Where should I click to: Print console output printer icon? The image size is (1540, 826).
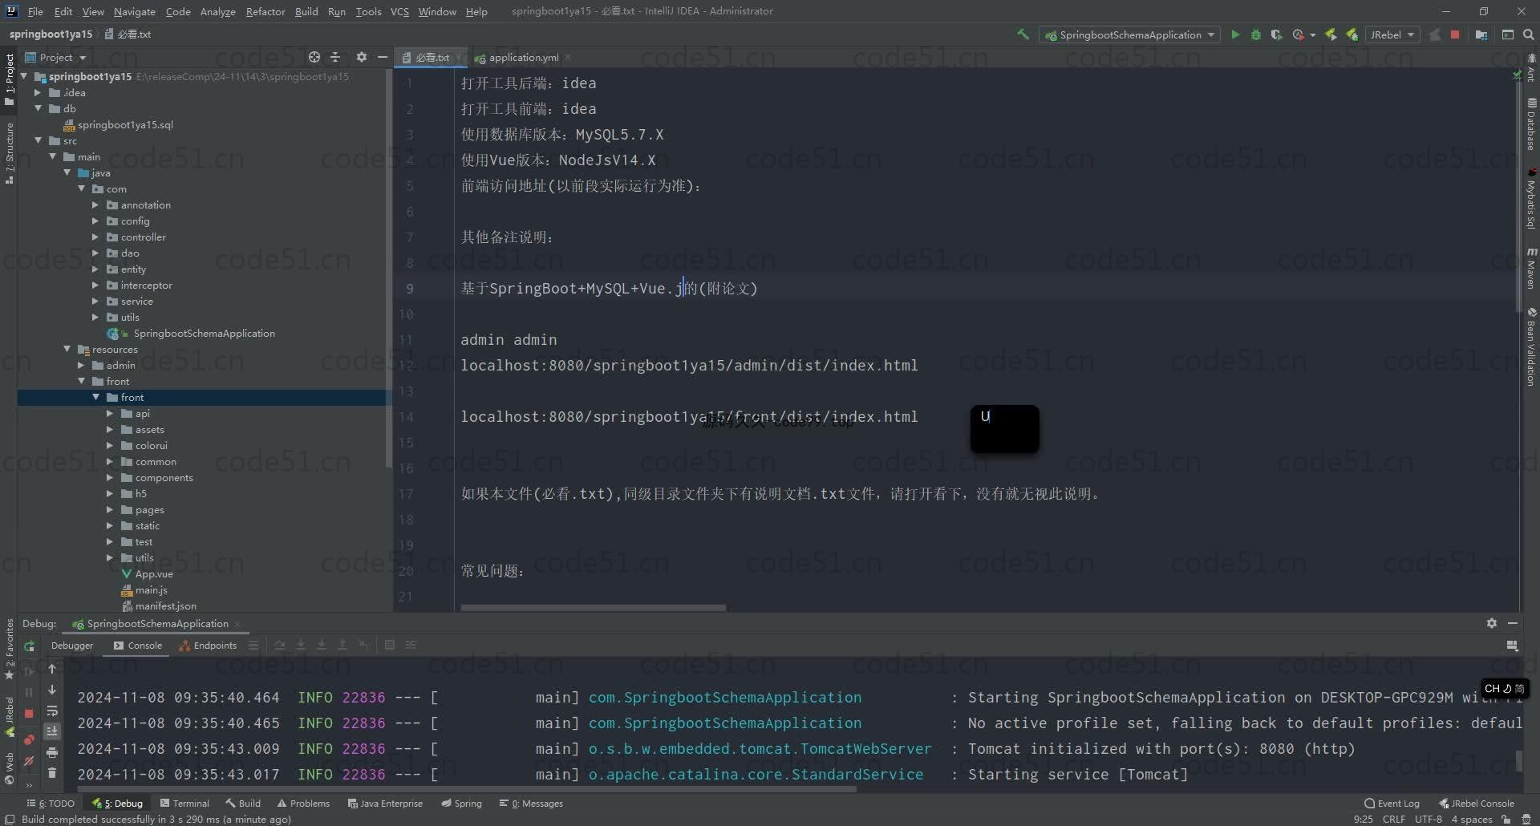point(52,752)
